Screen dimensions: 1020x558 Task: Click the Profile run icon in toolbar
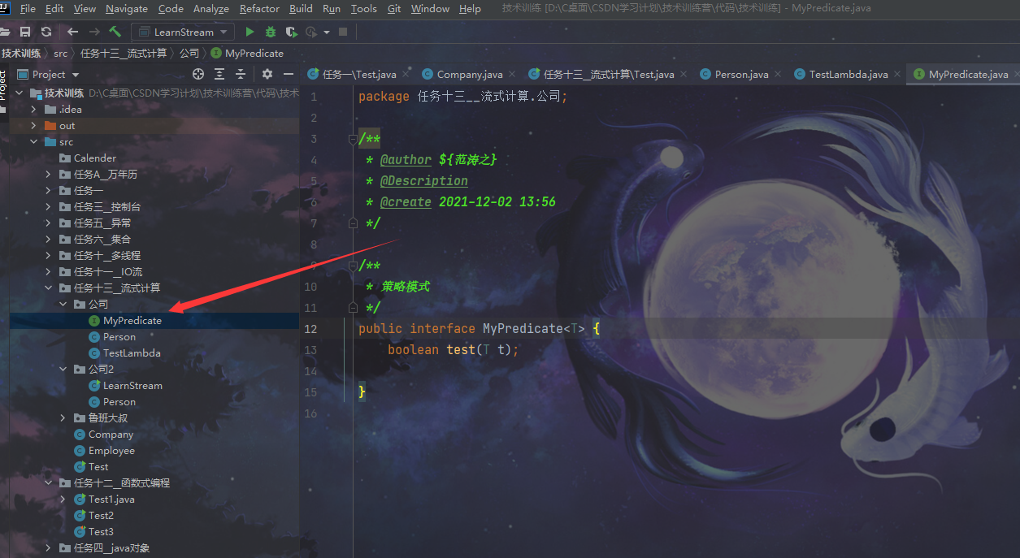tap(311, 32)
